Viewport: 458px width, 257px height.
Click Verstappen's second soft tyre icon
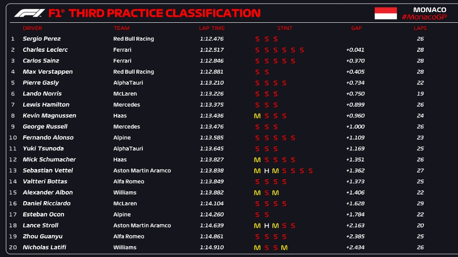(x=267, y=72)
